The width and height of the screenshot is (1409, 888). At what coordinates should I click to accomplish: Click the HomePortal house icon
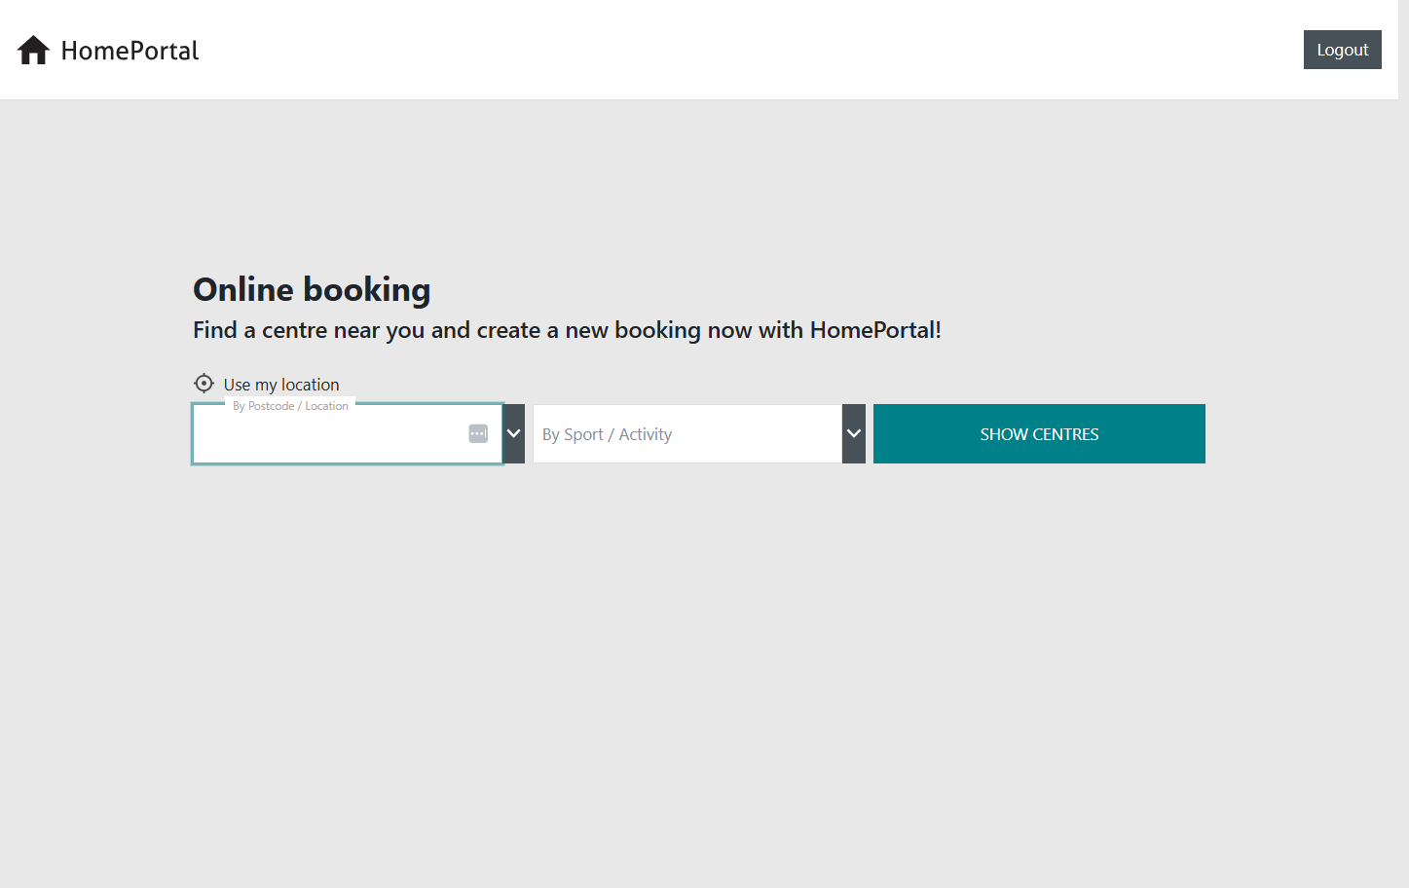[x=33, y=50]
